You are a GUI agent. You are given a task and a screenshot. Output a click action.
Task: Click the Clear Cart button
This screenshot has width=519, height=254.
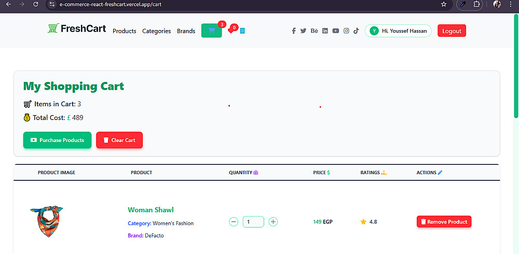click(x=119, y=140)
